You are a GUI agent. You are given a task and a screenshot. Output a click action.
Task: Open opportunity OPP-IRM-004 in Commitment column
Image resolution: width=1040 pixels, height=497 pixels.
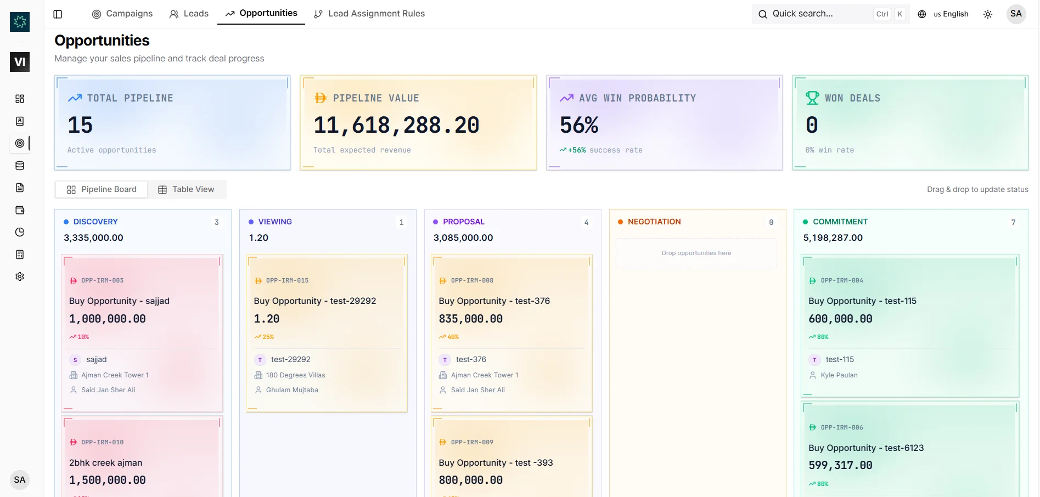(x=910, y=326)
